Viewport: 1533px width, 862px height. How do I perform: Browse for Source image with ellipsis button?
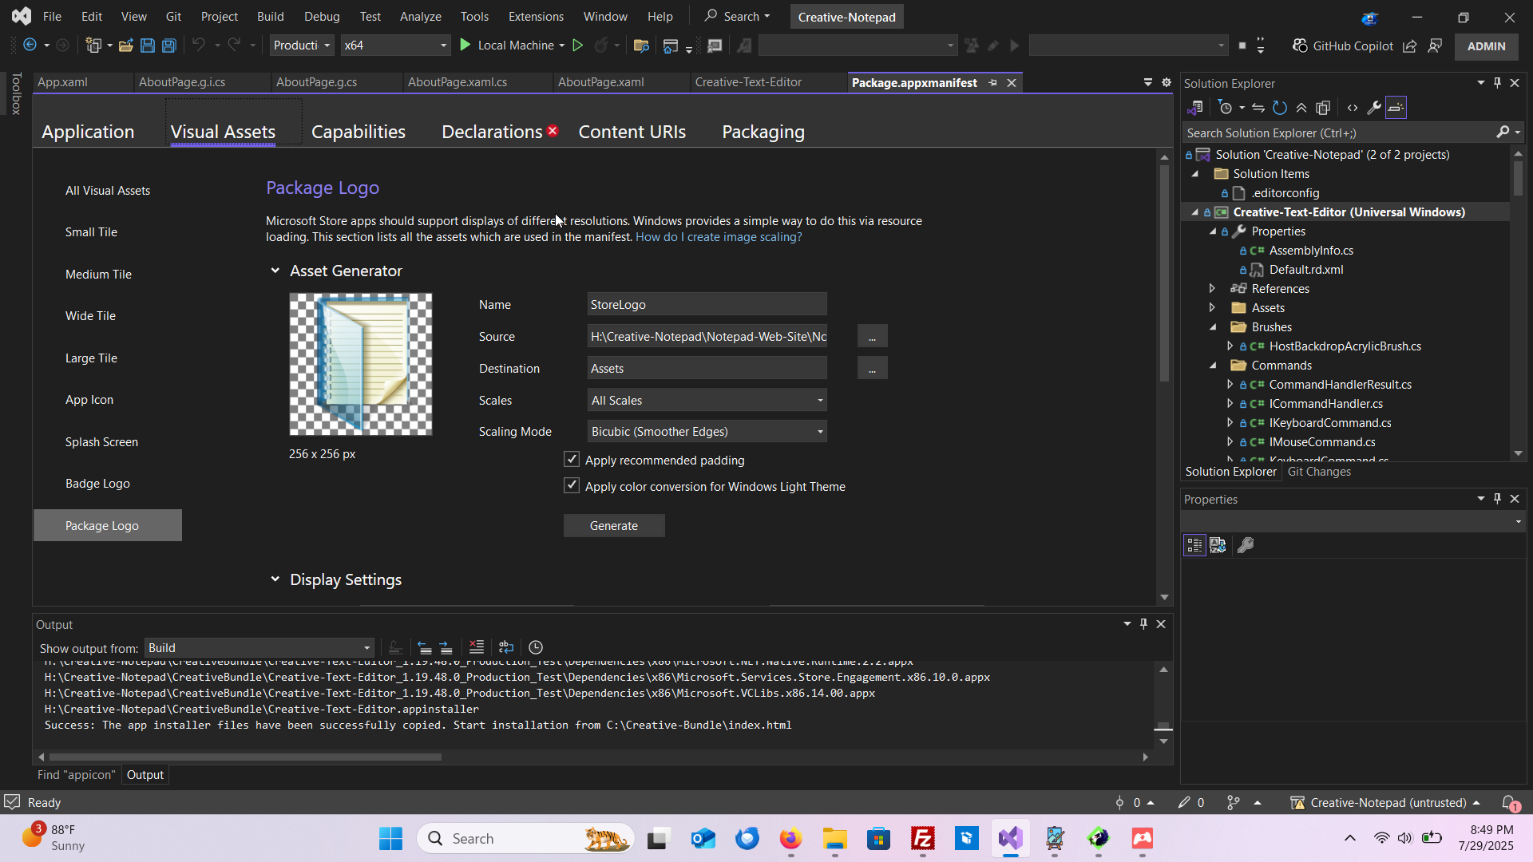coord(872,336)
